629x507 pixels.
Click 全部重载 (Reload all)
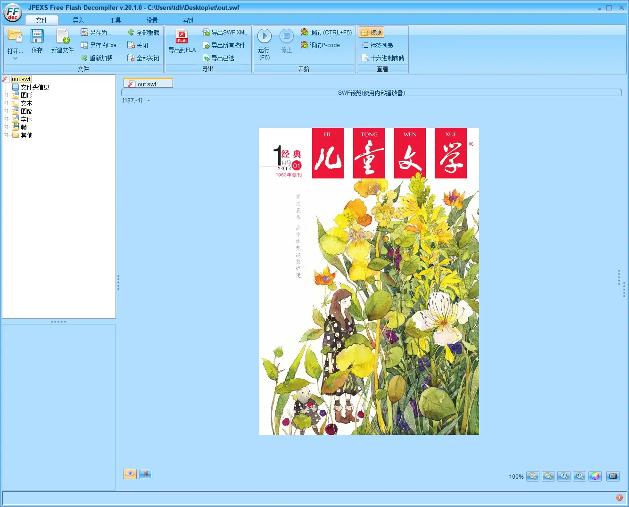(143, 33)
